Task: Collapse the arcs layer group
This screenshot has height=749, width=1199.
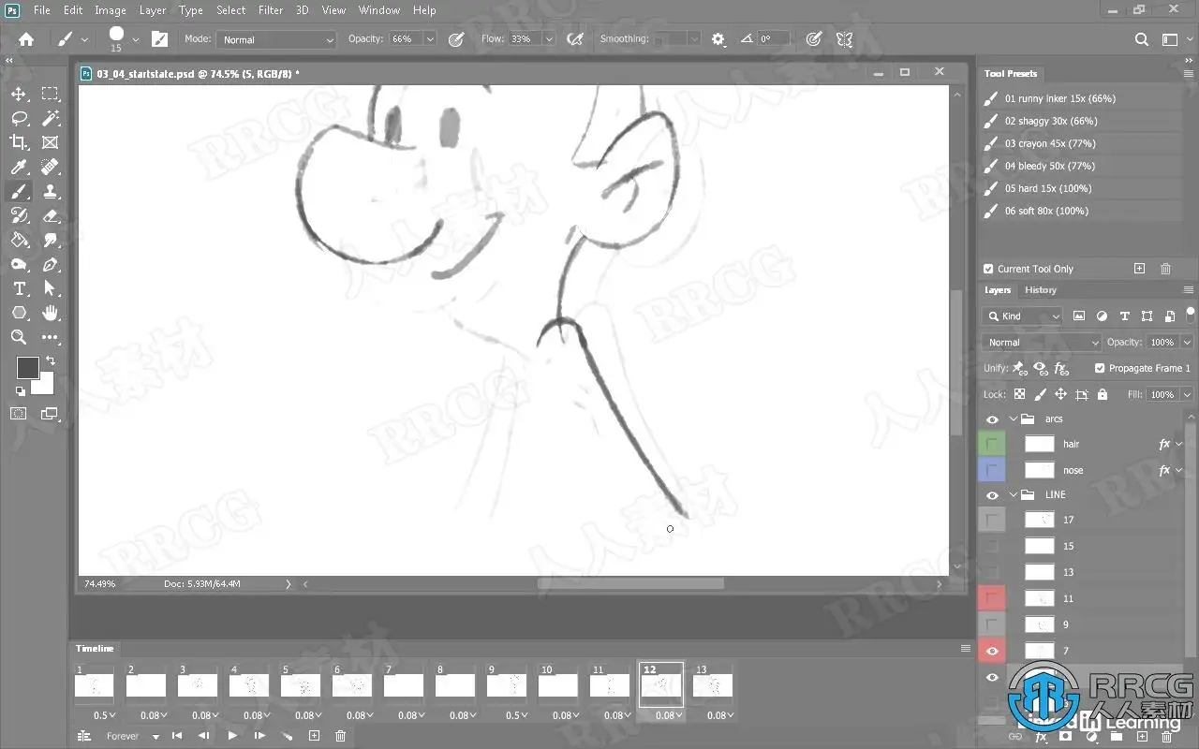Action: pyautogui.click(x=1013, y=419)
